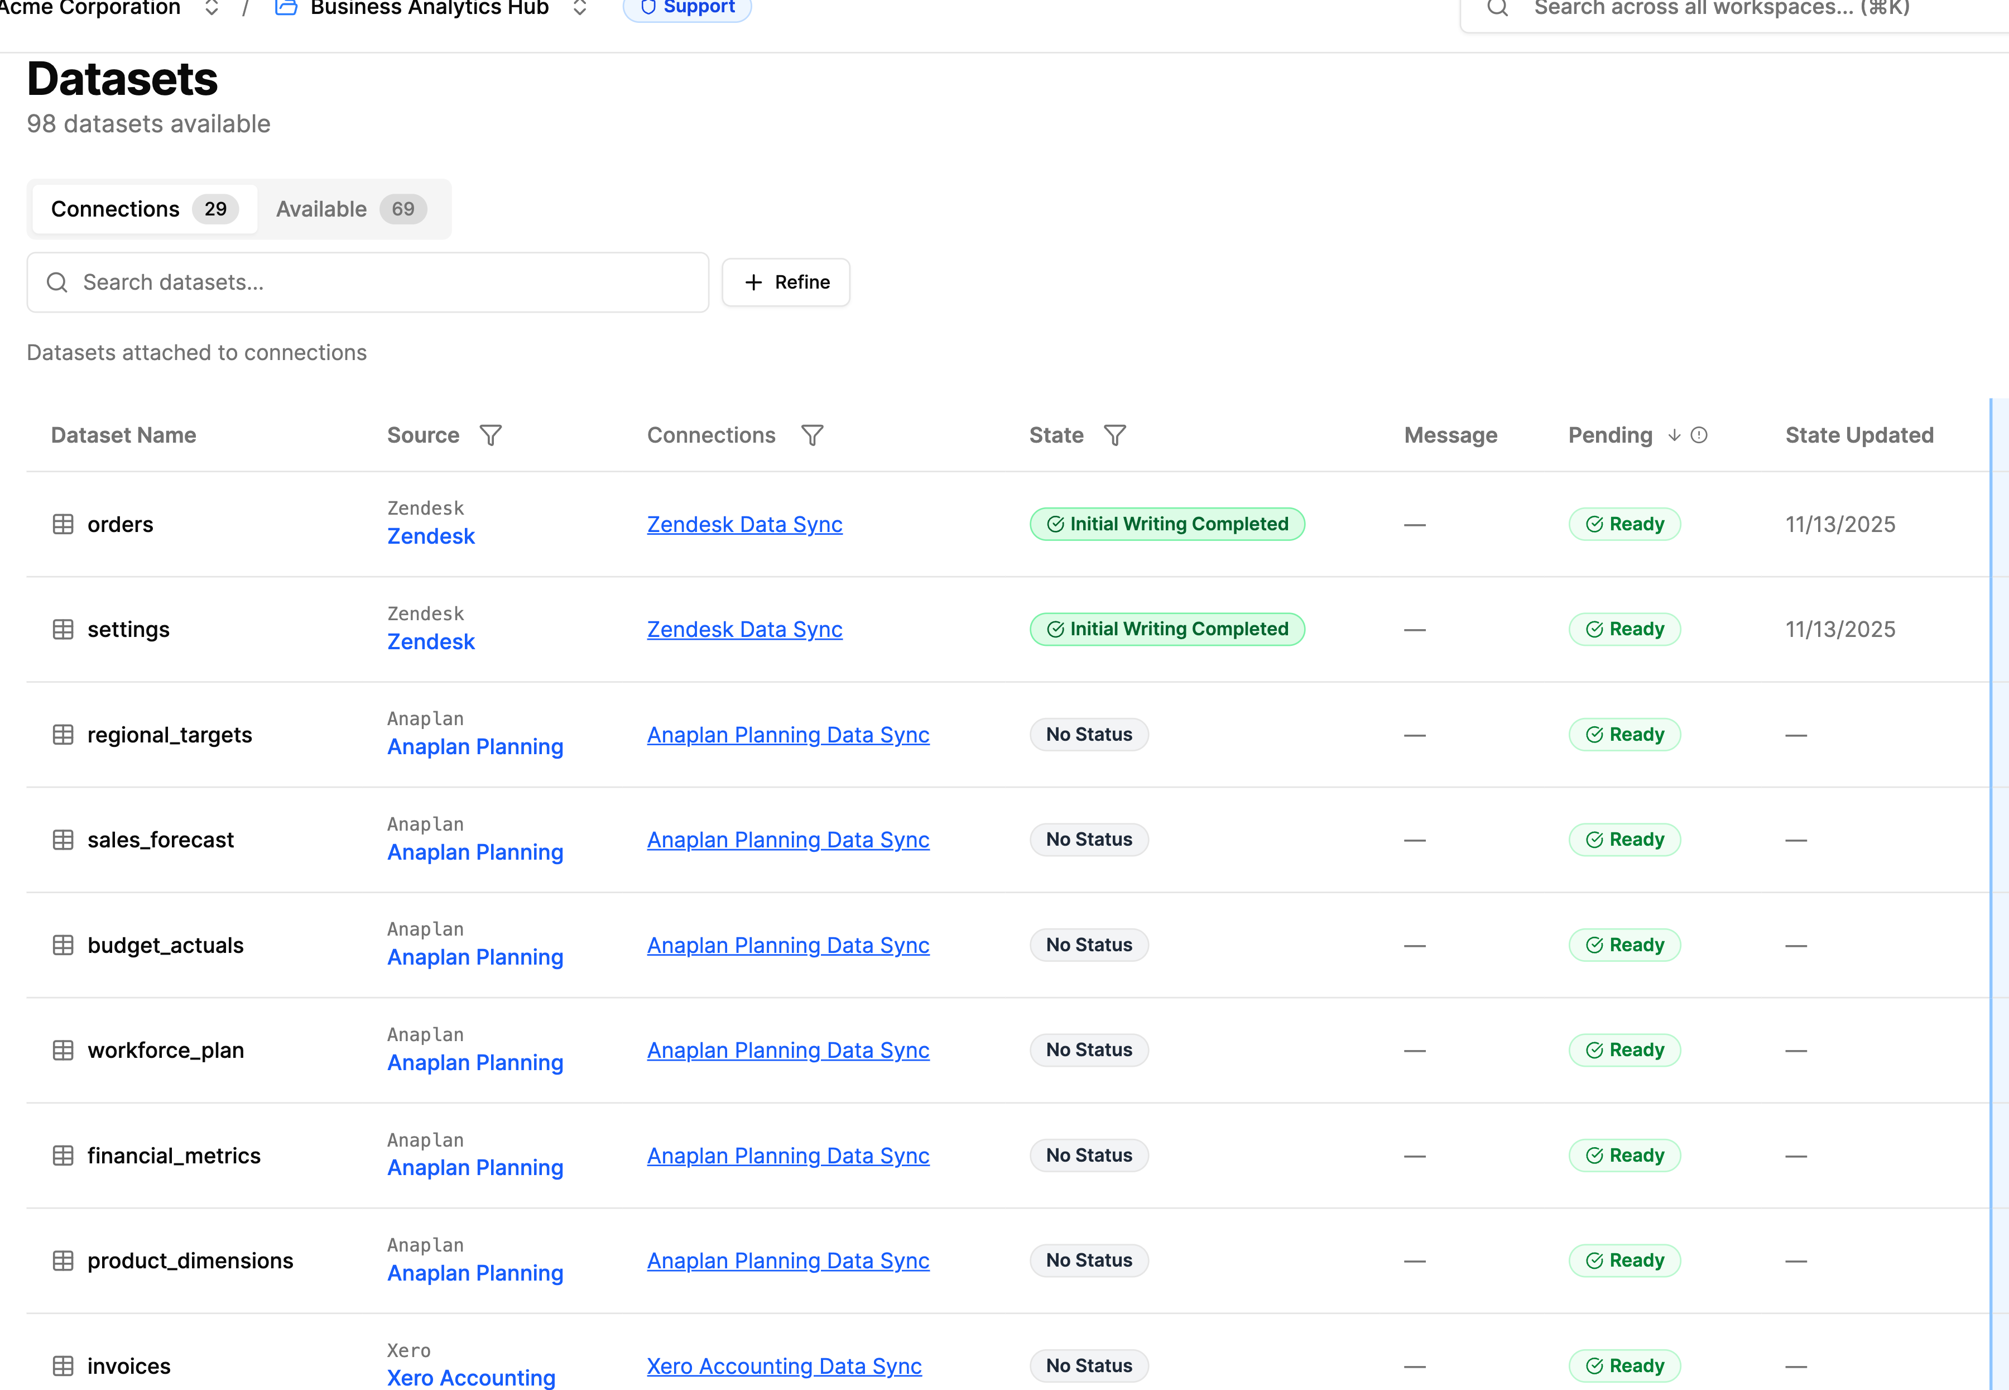
Task: Expand the Business Analytics Hub workspace switcher
Action: (580, 9)
